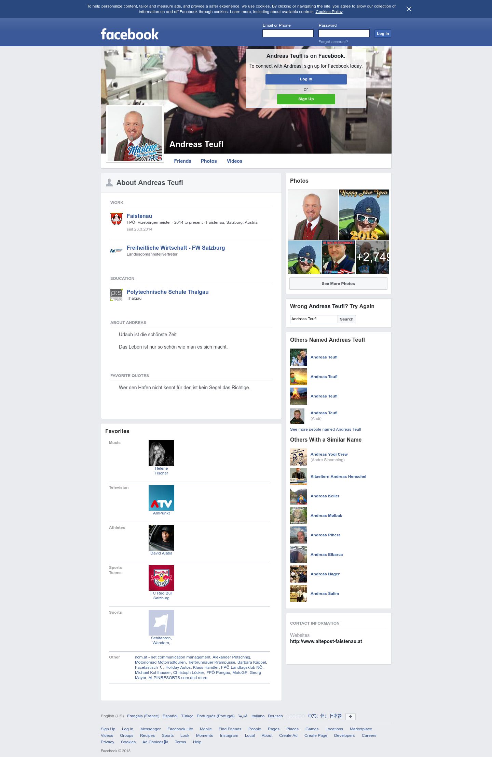The width and height of the screenshot is (492, 757).
Task: Open the Faistenau work page link
Action: pyautogui.click(x=139, y=216)
